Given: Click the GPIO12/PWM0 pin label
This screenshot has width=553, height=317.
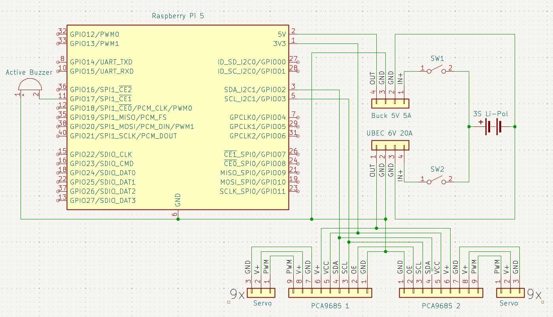Looking at the screenshot, I should [94, 34].
